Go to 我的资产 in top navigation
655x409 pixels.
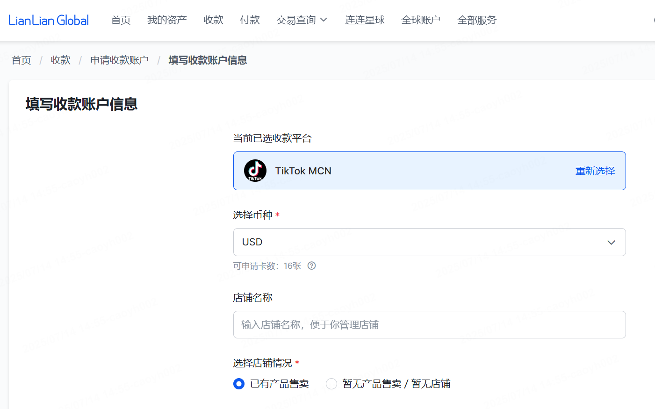coord(167,20)
